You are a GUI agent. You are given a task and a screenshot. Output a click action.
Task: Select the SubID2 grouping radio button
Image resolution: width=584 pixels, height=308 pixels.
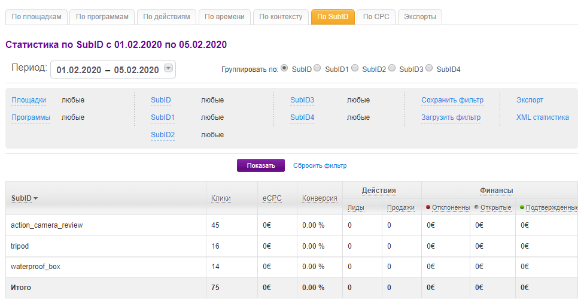pos(355,68)
